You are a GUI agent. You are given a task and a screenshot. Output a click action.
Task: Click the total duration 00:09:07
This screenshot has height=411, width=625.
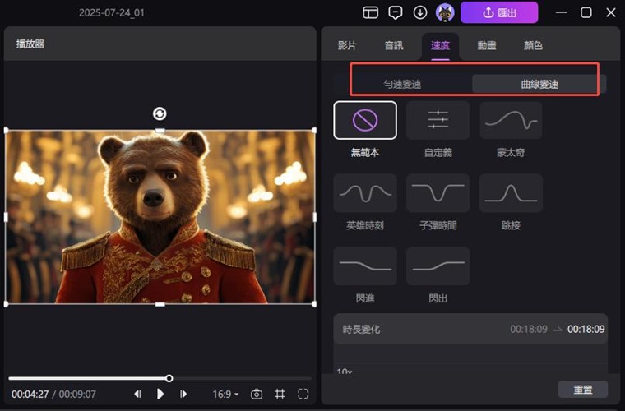click(77, 395)
